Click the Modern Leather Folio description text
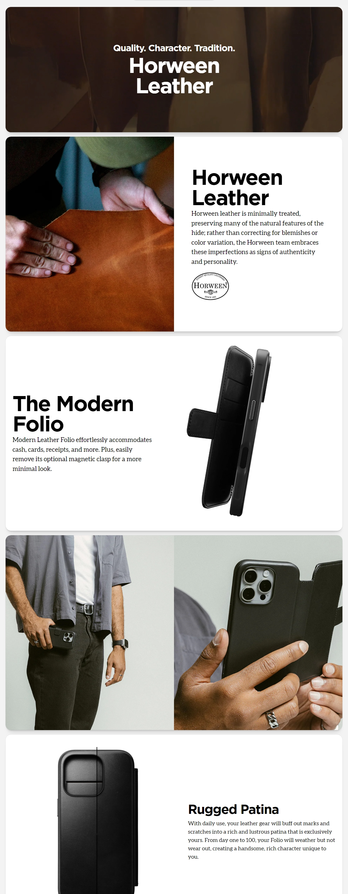Image resolution: width=348 pixels, height=894 pixels. pyautogui.click(x=82, y=454)
